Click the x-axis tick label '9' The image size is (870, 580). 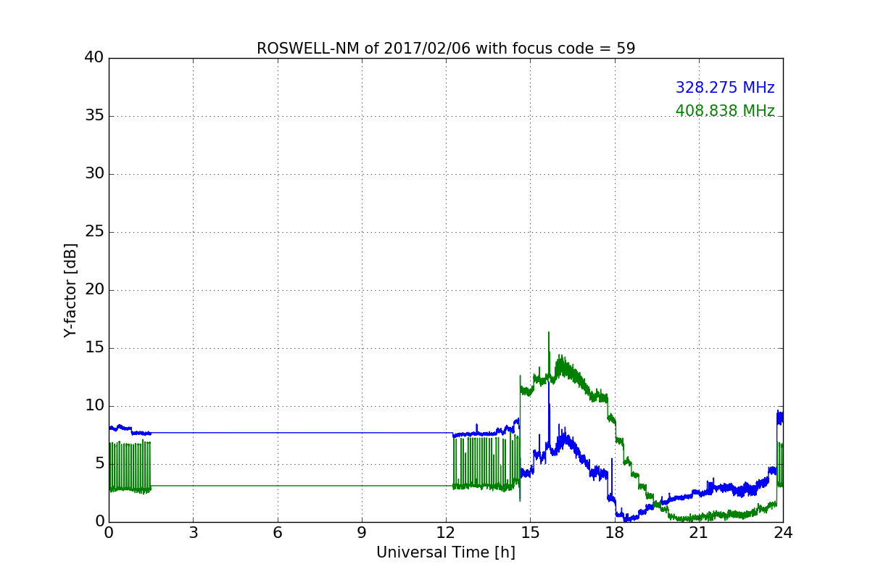pyautogui.click(x=362, y=533)
